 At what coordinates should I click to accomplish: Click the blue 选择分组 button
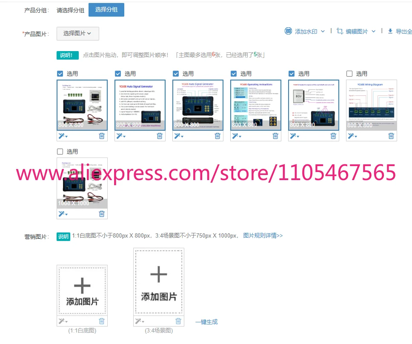106,10
